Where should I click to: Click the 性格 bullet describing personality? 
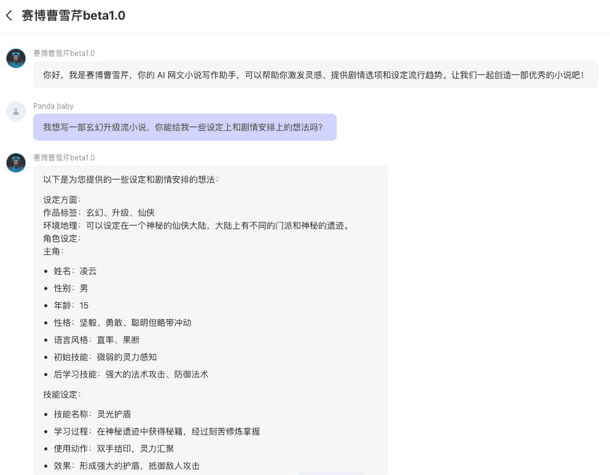pos(122,323)
